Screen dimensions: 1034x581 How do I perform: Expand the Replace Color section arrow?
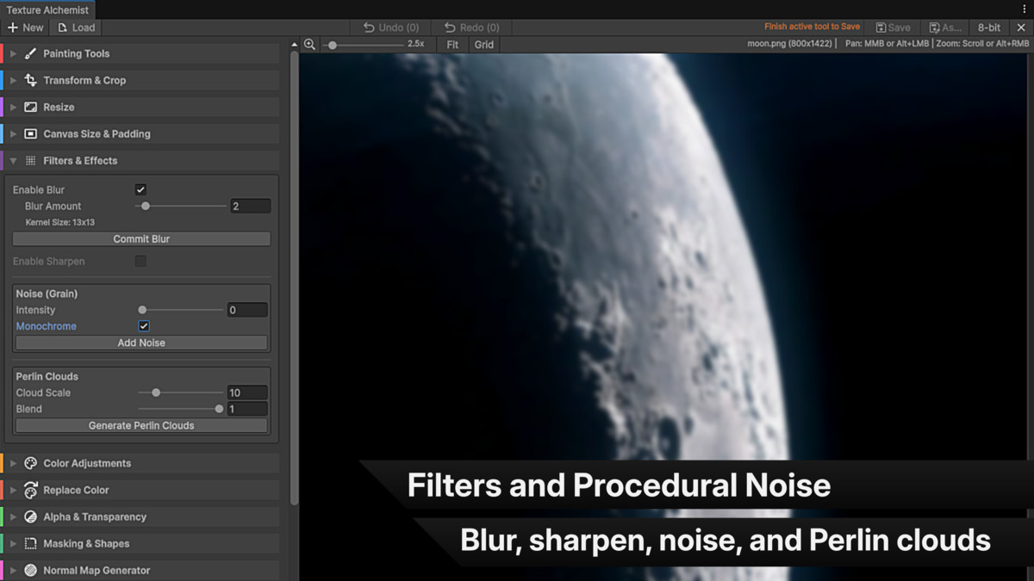13,490
